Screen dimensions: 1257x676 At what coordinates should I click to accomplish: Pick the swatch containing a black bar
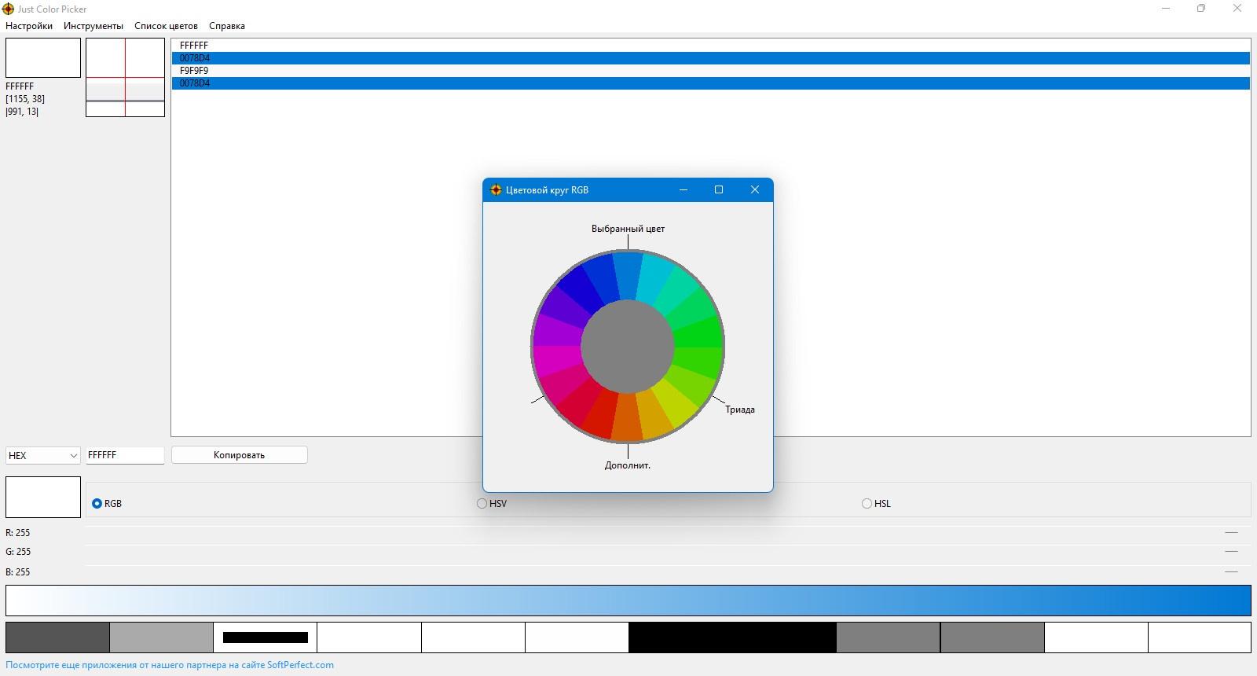click(x=266, y=637)
